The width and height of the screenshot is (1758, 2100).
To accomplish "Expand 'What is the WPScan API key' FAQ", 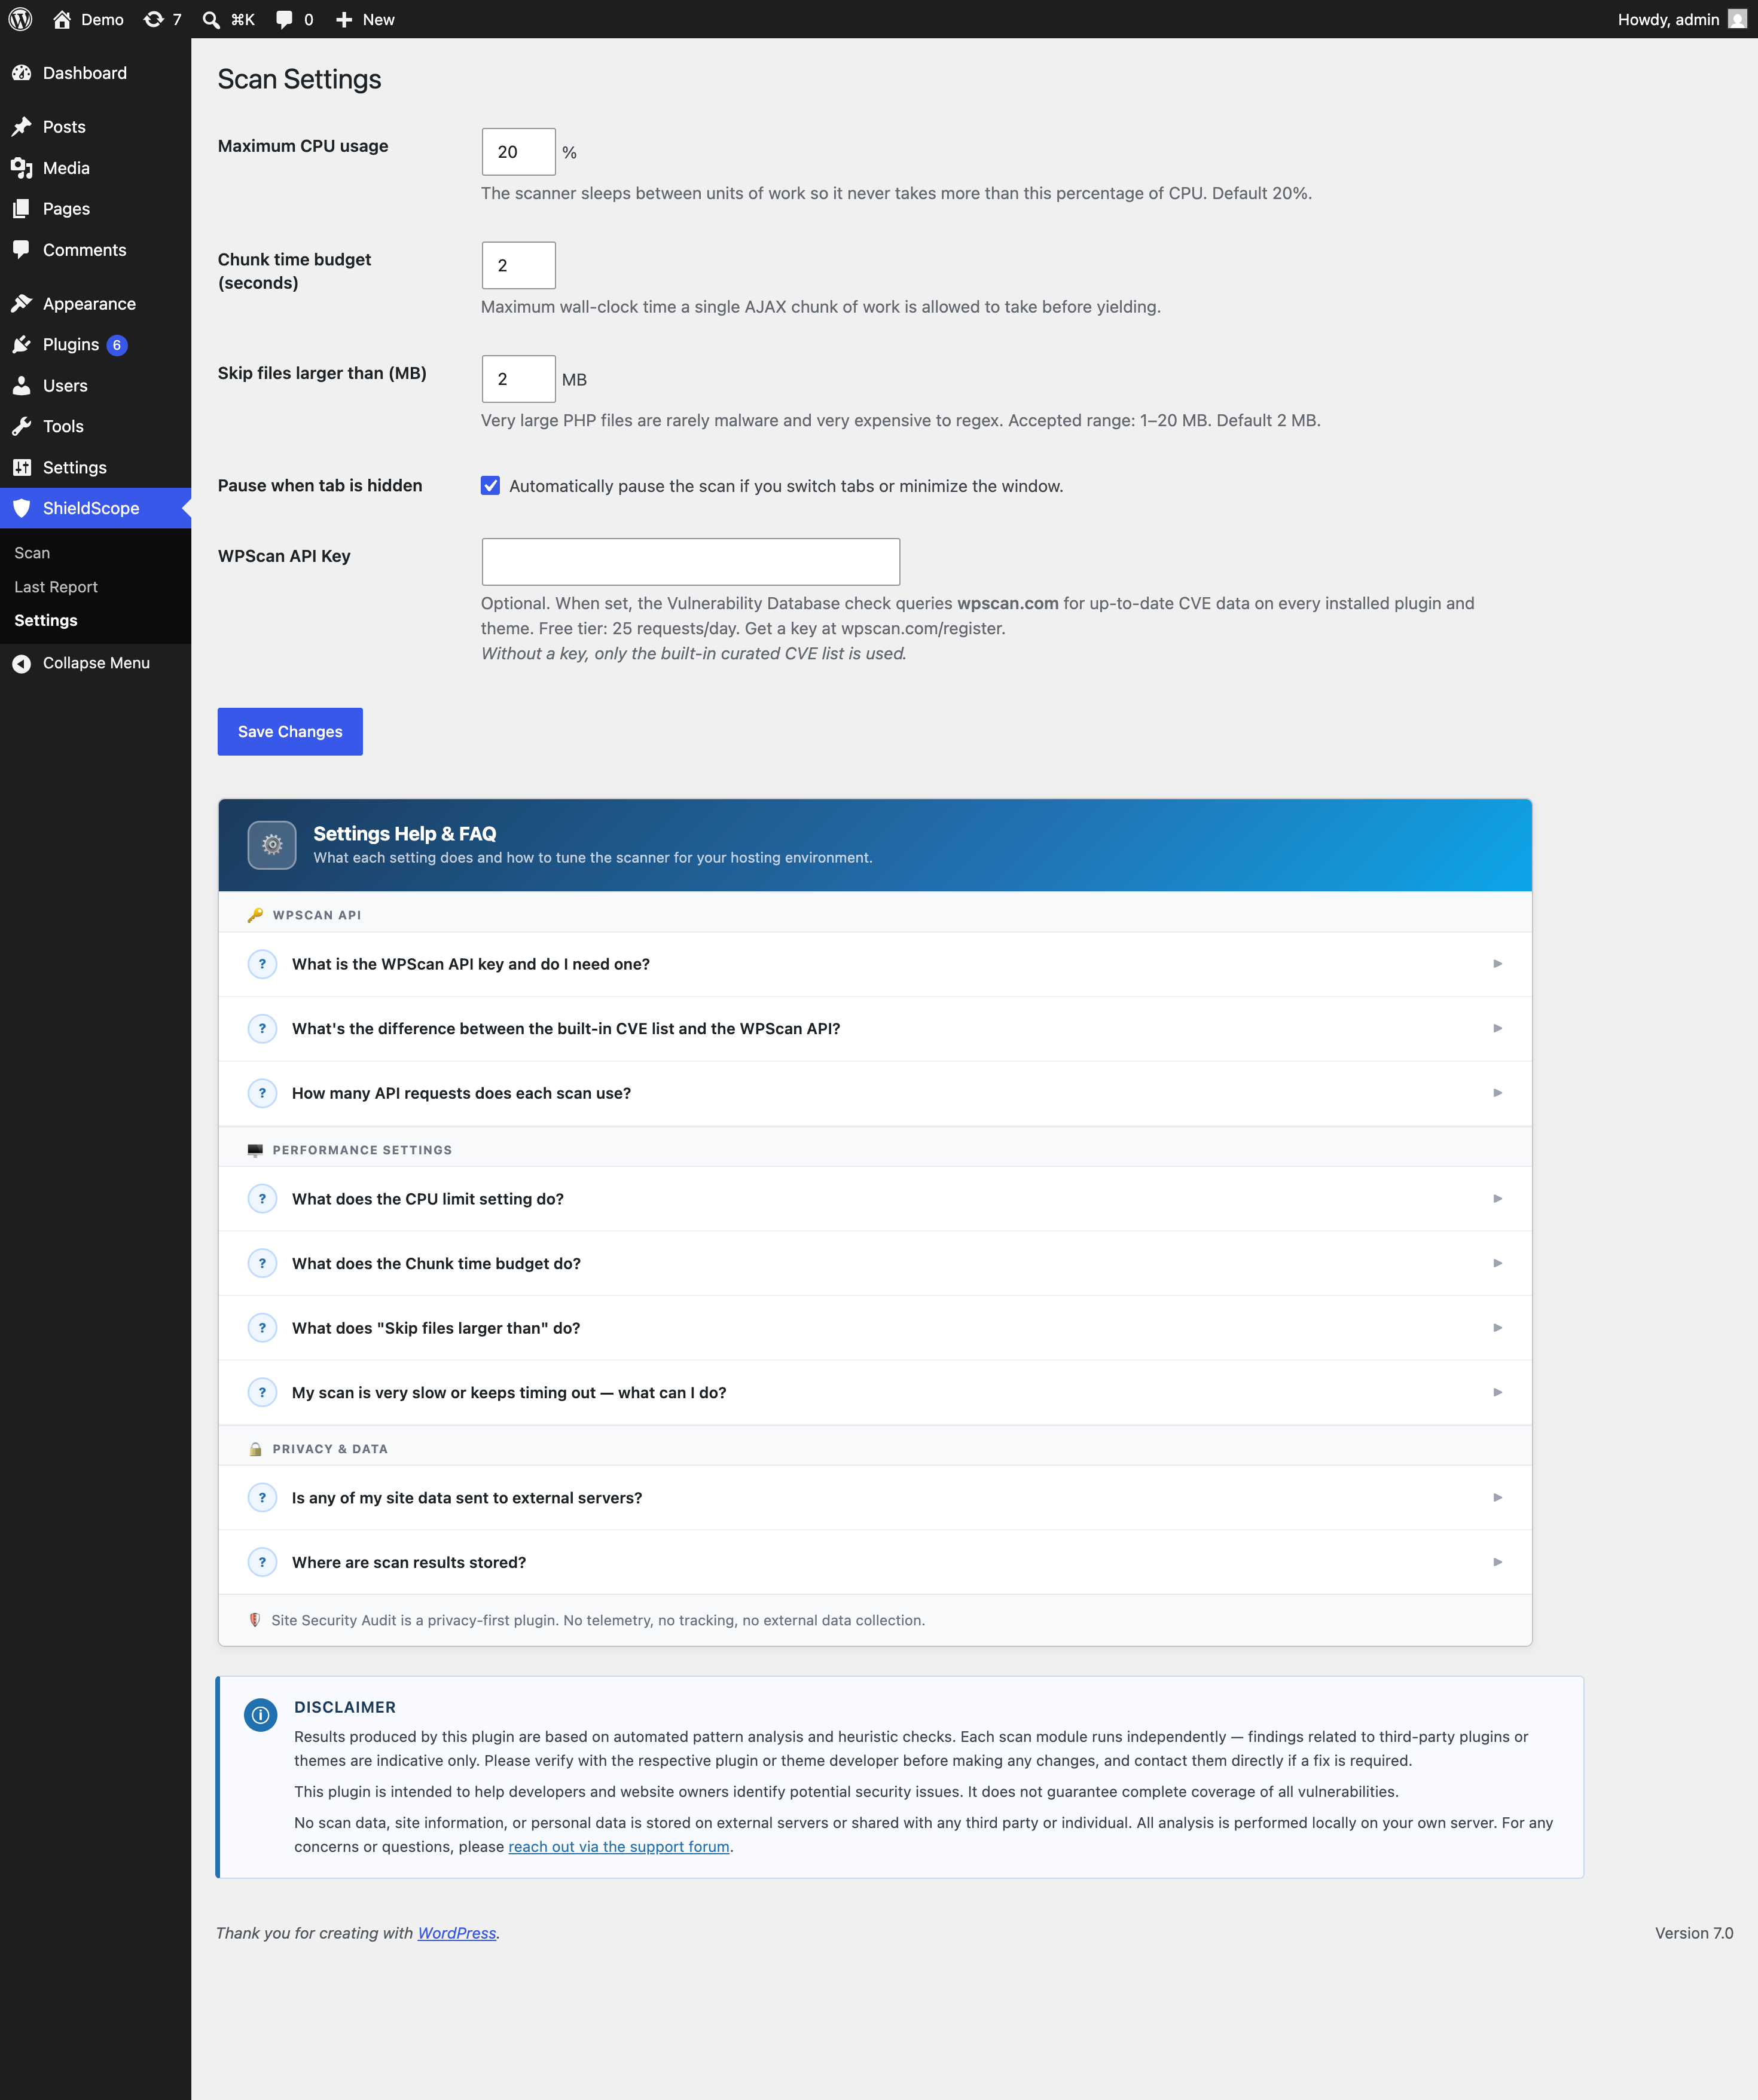I will 874,964.
